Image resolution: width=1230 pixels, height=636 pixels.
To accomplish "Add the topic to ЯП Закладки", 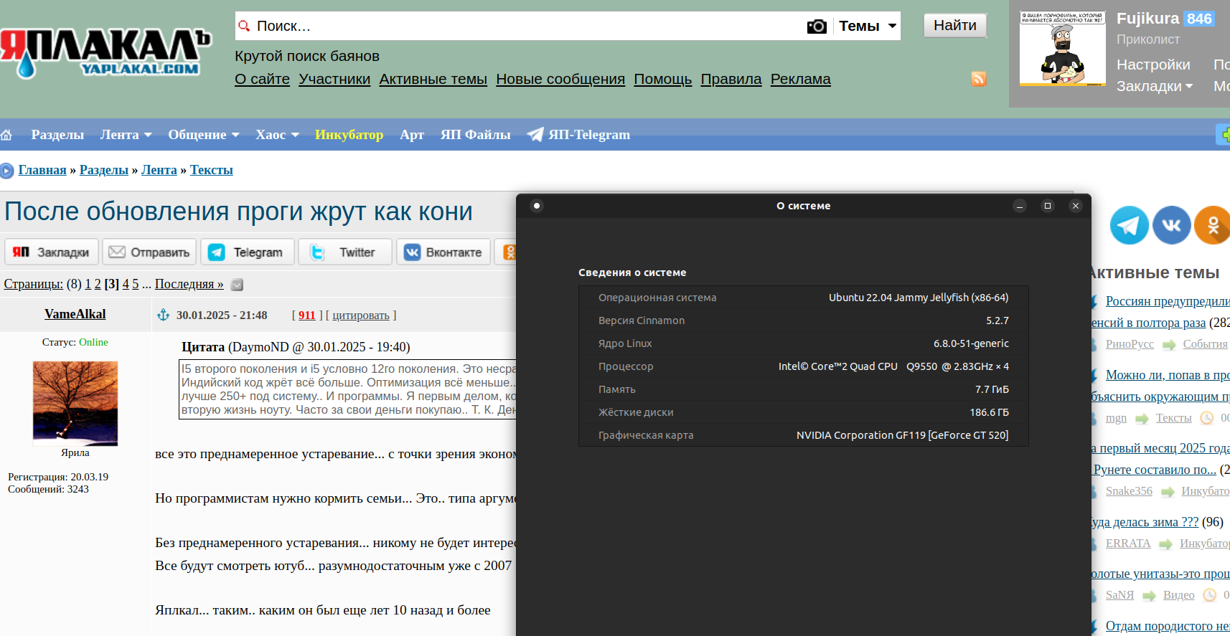I will click(x=52, y=252).
